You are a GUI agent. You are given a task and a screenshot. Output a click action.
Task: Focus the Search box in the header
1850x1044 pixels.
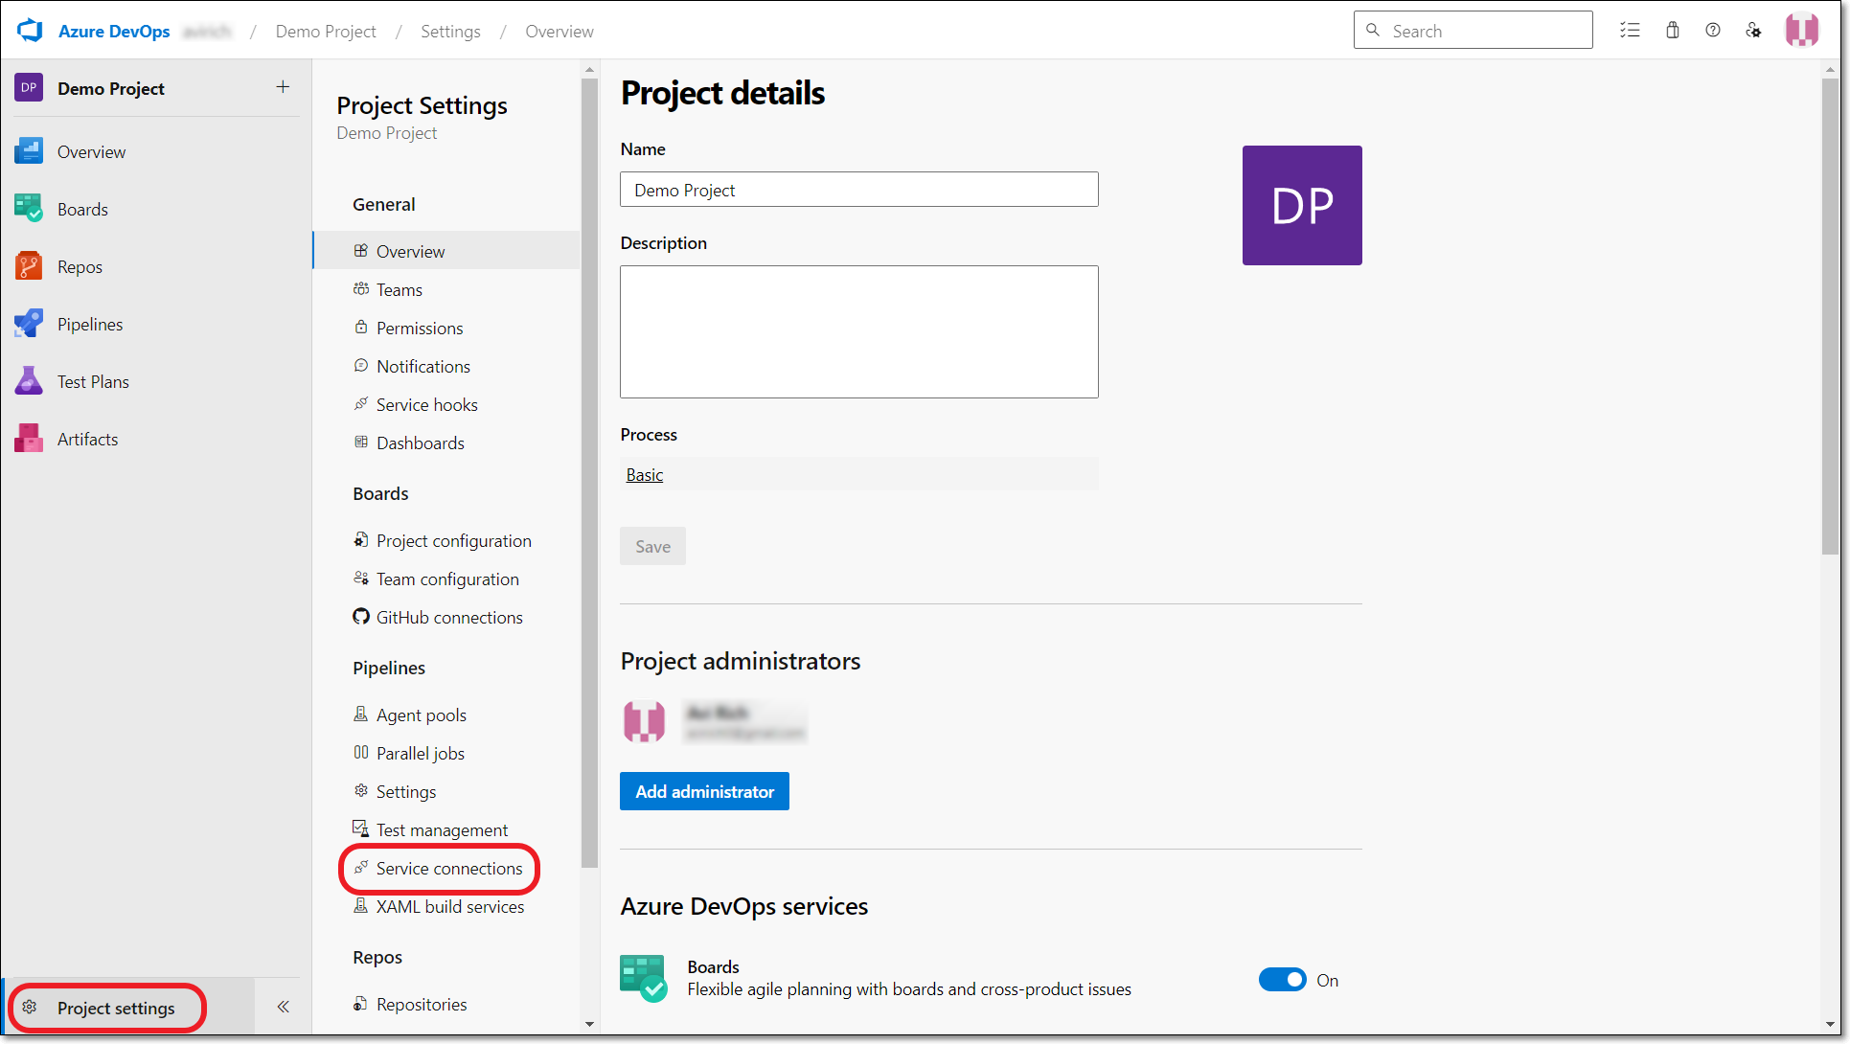pyautogui.click(x=1473, y=30)
